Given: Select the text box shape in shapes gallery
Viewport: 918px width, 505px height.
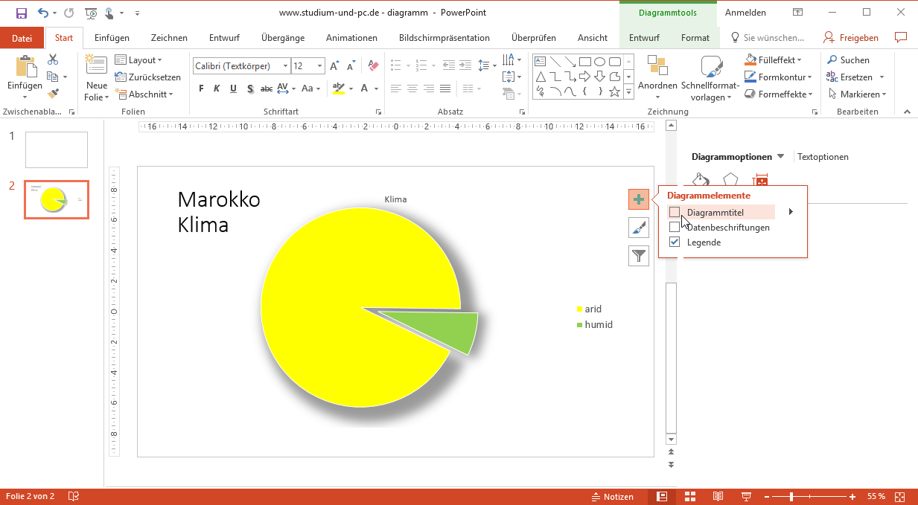Looking at the screenshot, I should coord(541,61).
